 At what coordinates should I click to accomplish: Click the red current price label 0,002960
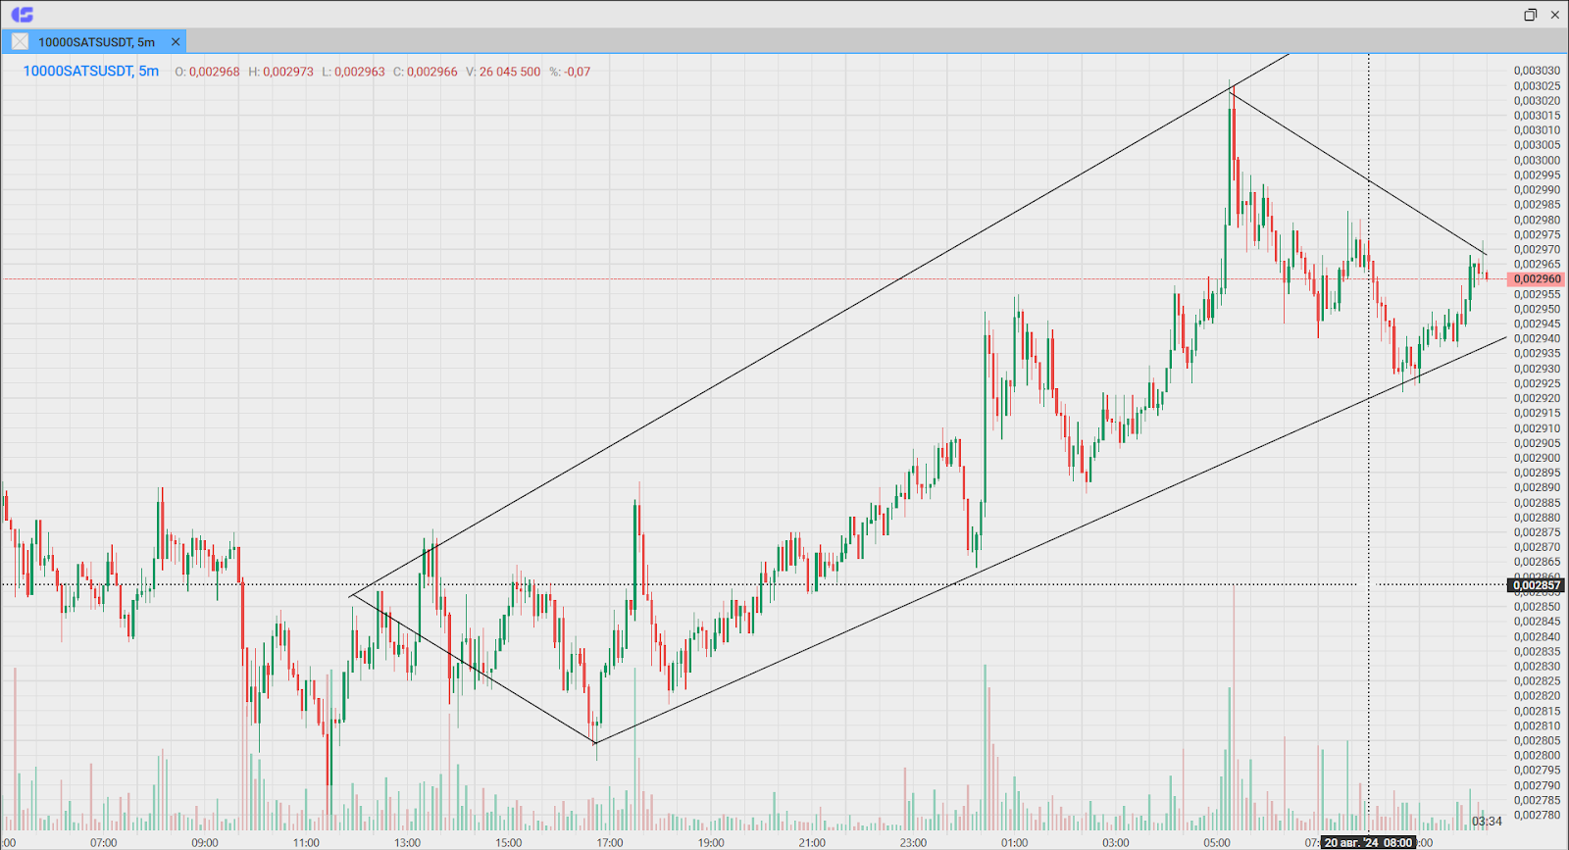tap(1536, 279)
